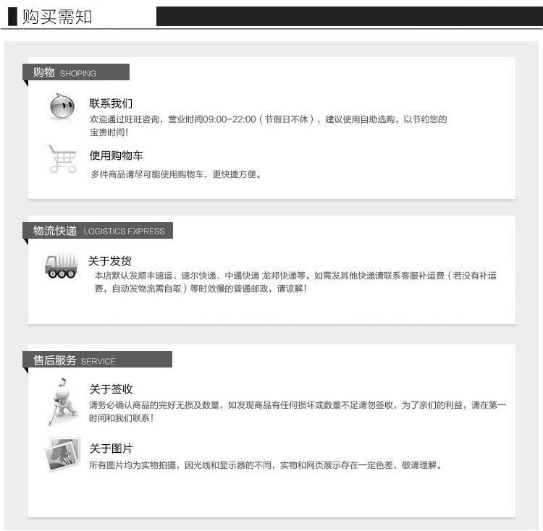
Task: Click the text 所有图片均为实物拍摄
Action: point(132,465)
